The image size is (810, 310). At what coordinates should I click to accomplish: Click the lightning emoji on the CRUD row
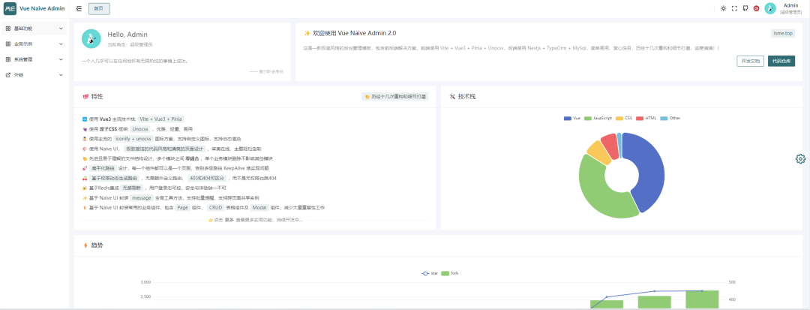point(85,208)
